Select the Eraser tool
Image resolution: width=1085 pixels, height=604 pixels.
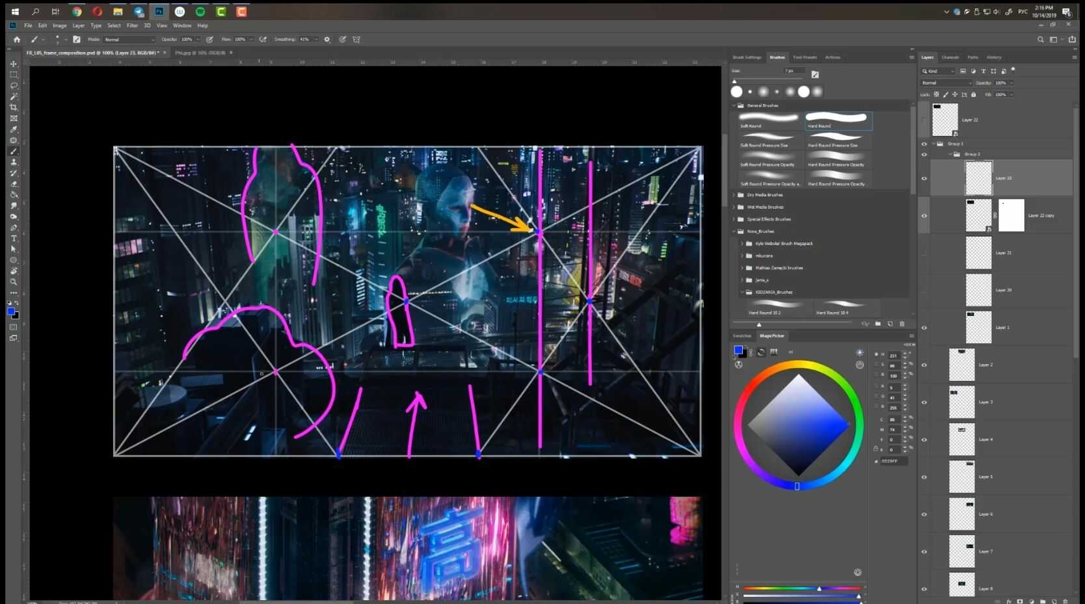[14, 184]
